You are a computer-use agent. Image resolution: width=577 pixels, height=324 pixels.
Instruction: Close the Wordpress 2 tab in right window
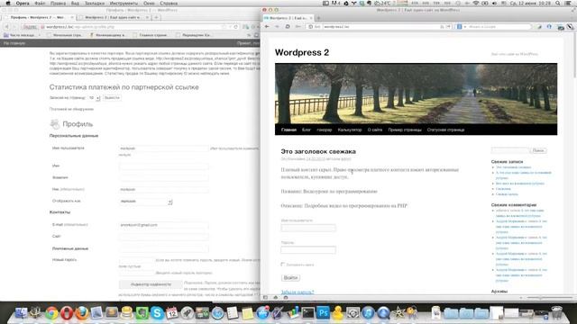[311, 18]
